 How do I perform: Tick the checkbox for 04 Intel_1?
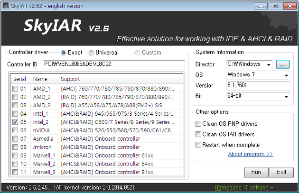pos(15,114)
